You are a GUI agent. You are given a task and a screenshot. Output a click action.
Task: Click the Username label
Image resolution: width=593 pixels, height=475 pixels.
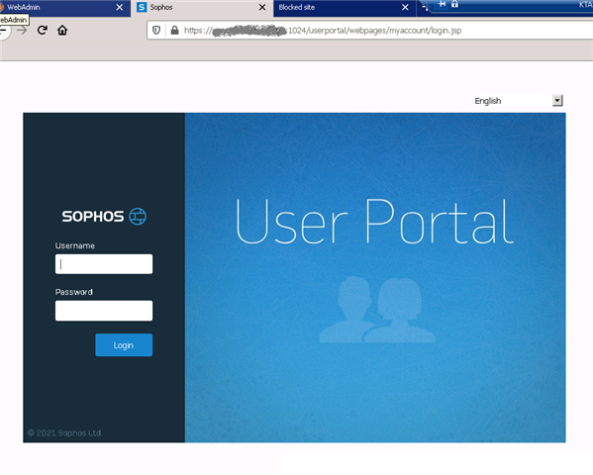pos(75,245)
